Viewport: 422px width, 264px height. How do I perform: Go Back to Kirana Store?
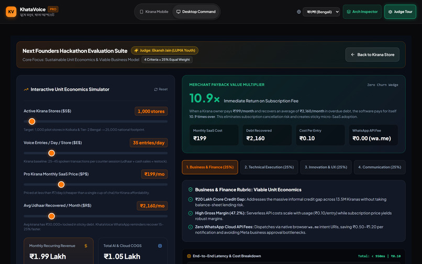click(372, 54)
